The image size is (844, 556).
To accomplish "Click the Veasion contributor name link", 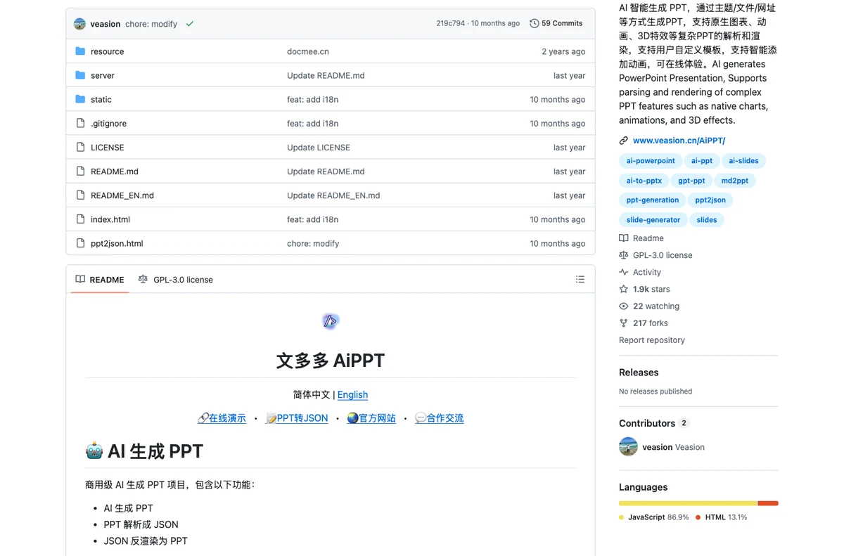I will [x=673, y=447].
